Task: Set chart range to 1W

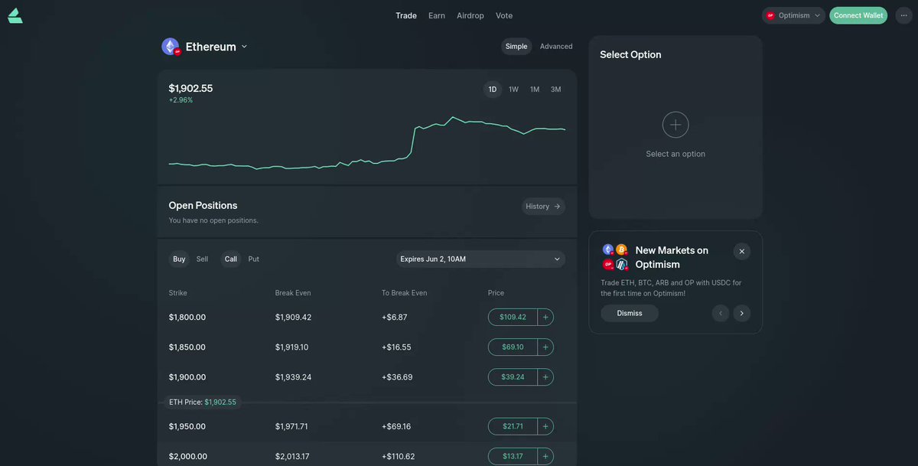Action: [513, 90]
